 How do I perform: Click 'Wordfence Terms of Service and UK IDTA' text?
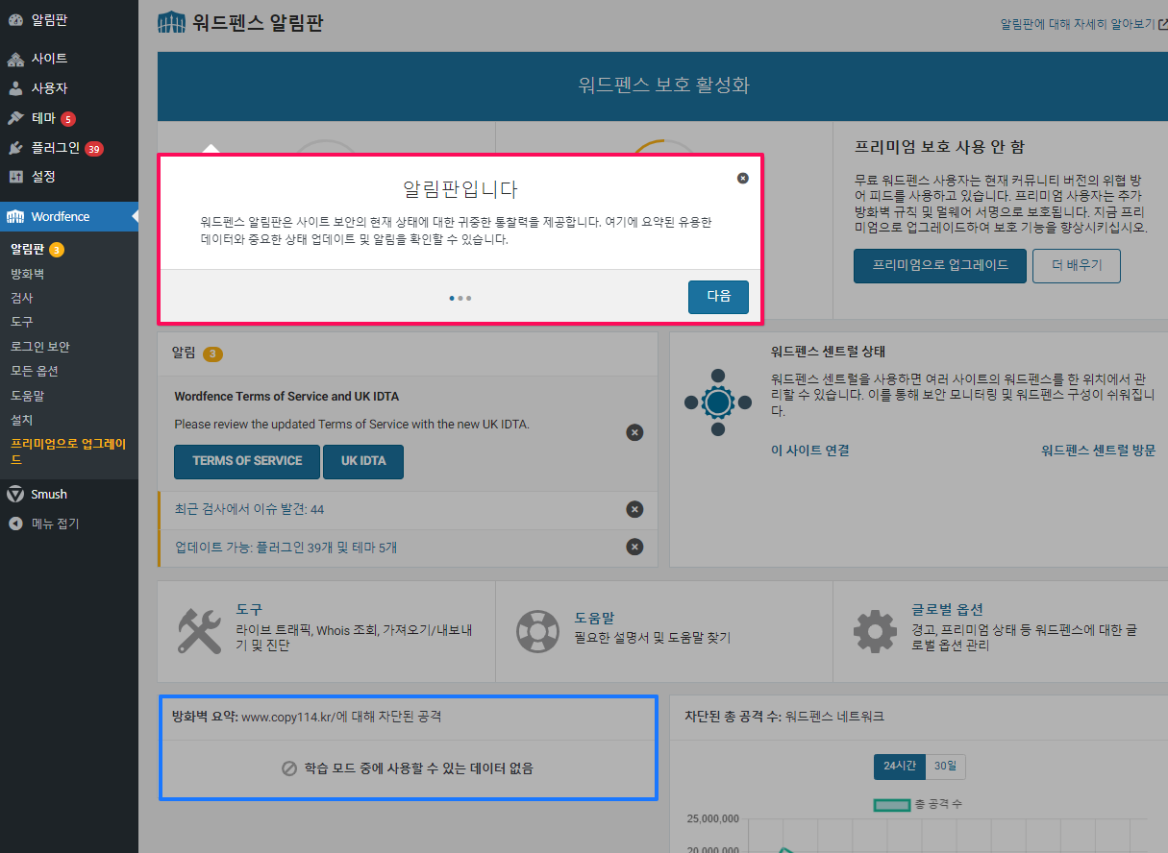point(286,396)
